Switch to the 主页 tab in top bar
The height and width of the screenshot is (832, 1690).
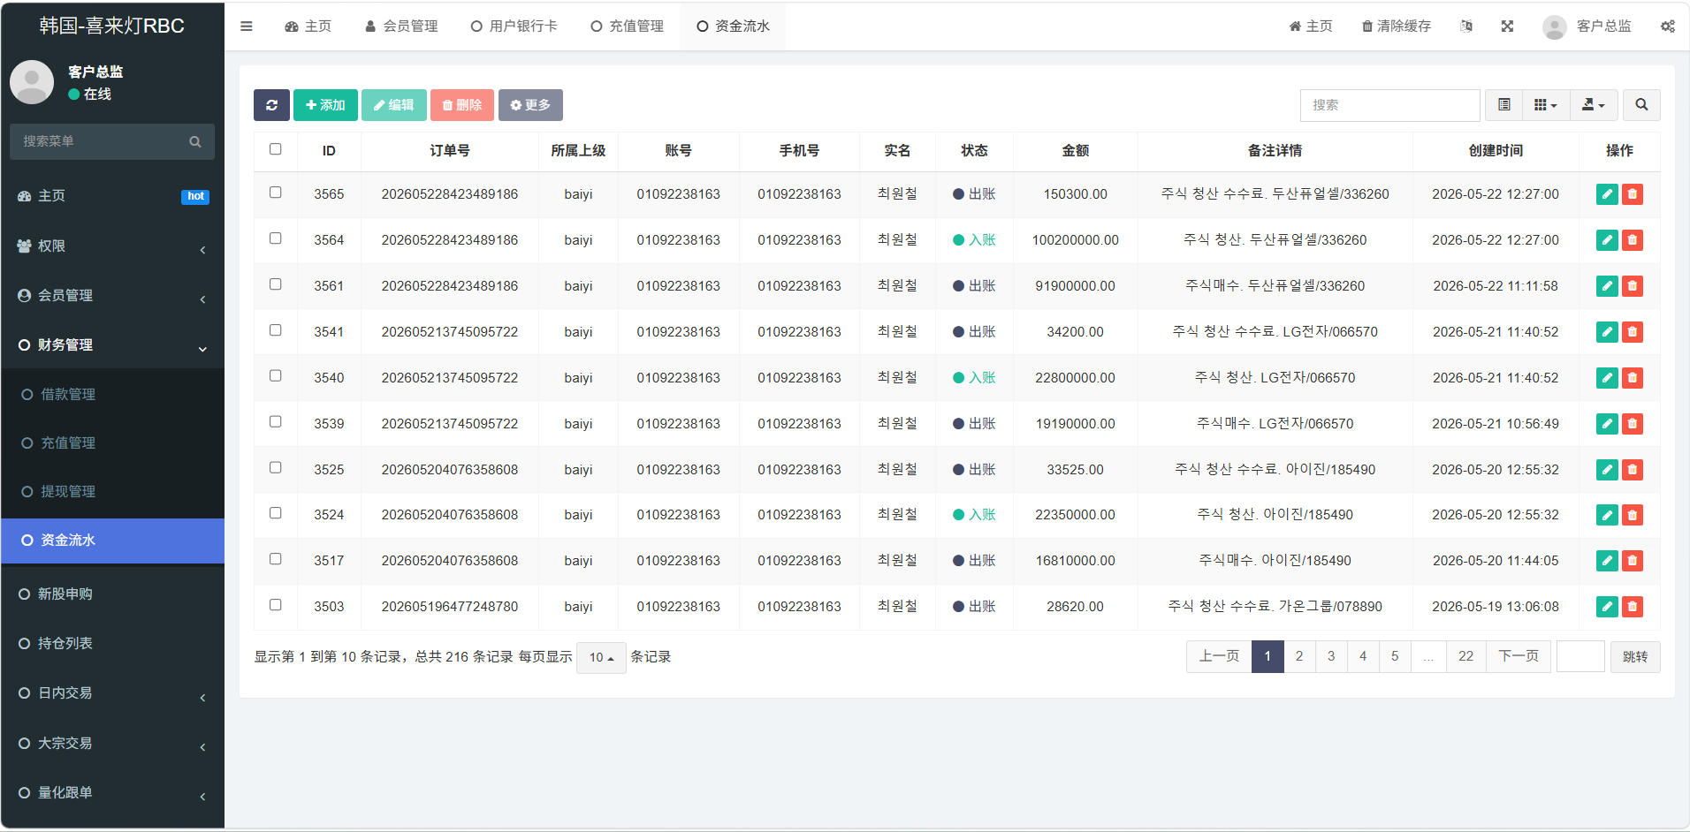pos(308,26)
